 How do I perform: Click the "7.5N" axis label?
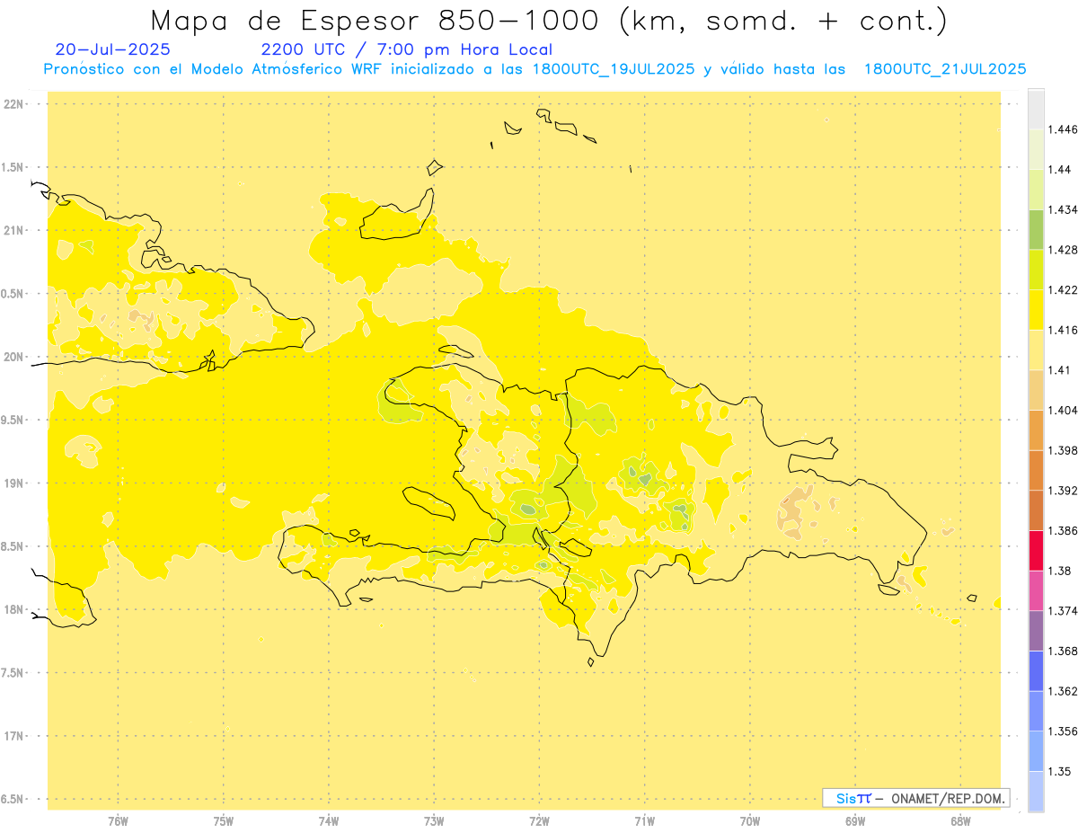tap(13, 673)
